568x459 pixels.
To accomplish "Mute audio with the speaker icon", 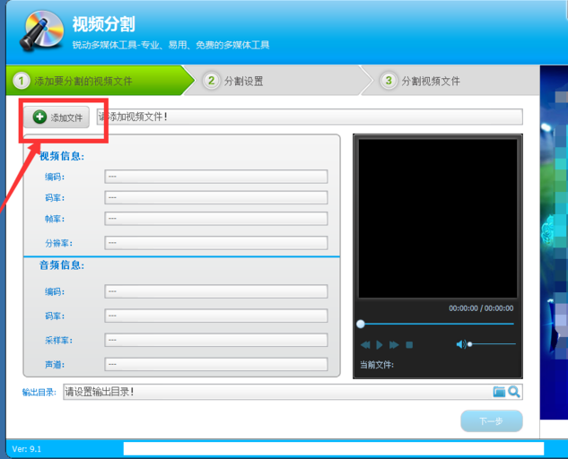I will pos(461,344).
